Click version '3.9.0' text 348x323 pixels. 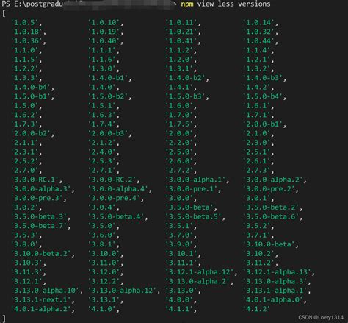click(x=179, y=244)
